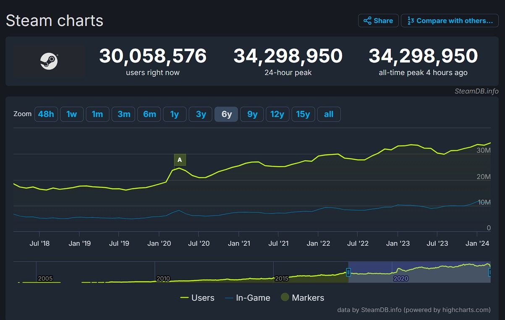
Task: Set zoom range to 48h
Action: click(46, 114)
